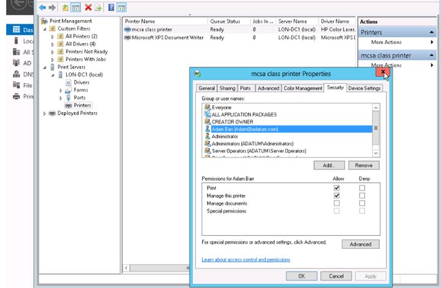This screenshot has width=441, height=288.
Task: Expand the All Printers (2) filter
Action: 53,37
